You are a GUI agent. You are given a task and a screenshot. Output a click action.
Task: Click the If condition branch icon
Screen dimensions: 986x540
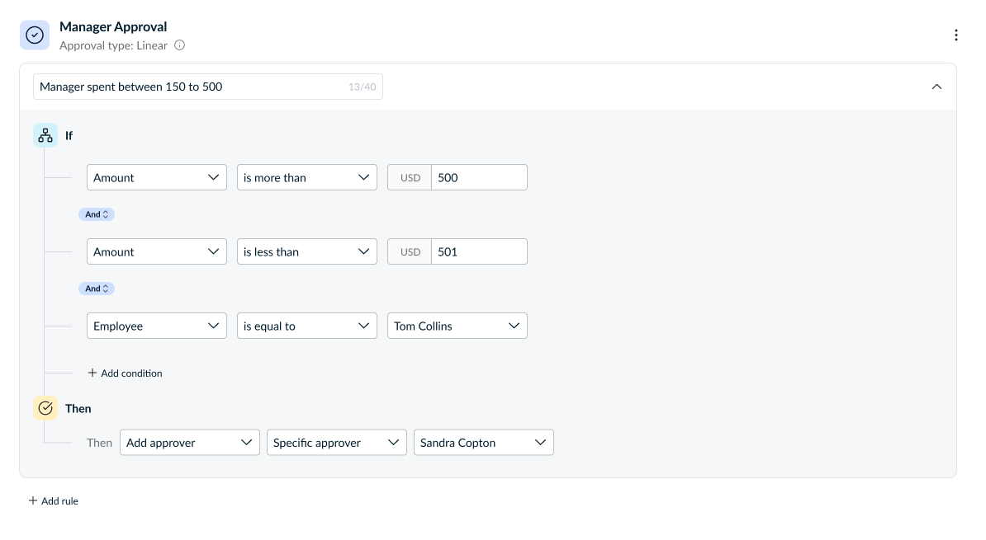tap(45, 135)
